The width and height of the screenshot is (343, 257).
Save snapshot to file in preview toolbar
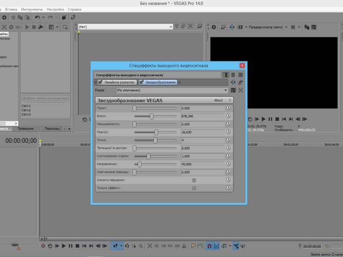click(x=314, y=27)
